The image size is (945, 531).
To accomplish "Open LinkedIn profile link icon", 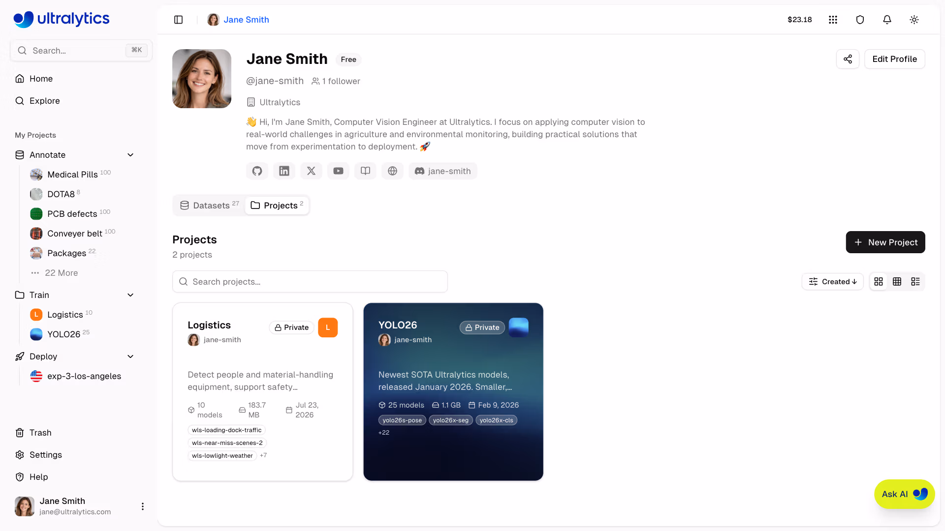I will (x=284, y=171).
